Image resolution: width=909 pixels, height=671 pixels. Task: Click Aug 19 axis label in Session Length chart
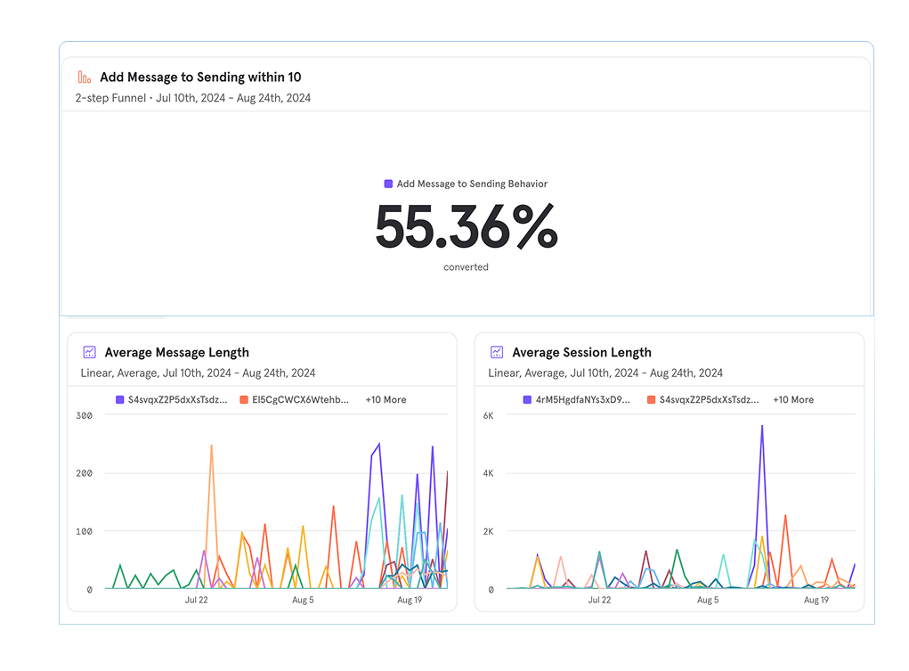816,601
